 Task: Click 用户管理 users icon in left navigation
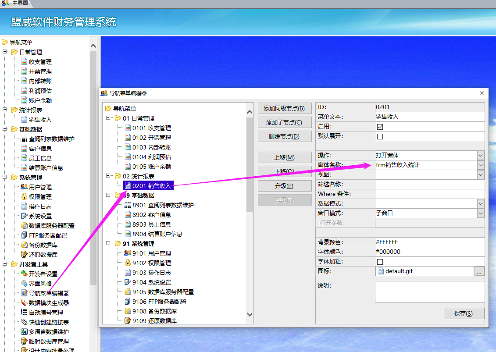point(24,187)
